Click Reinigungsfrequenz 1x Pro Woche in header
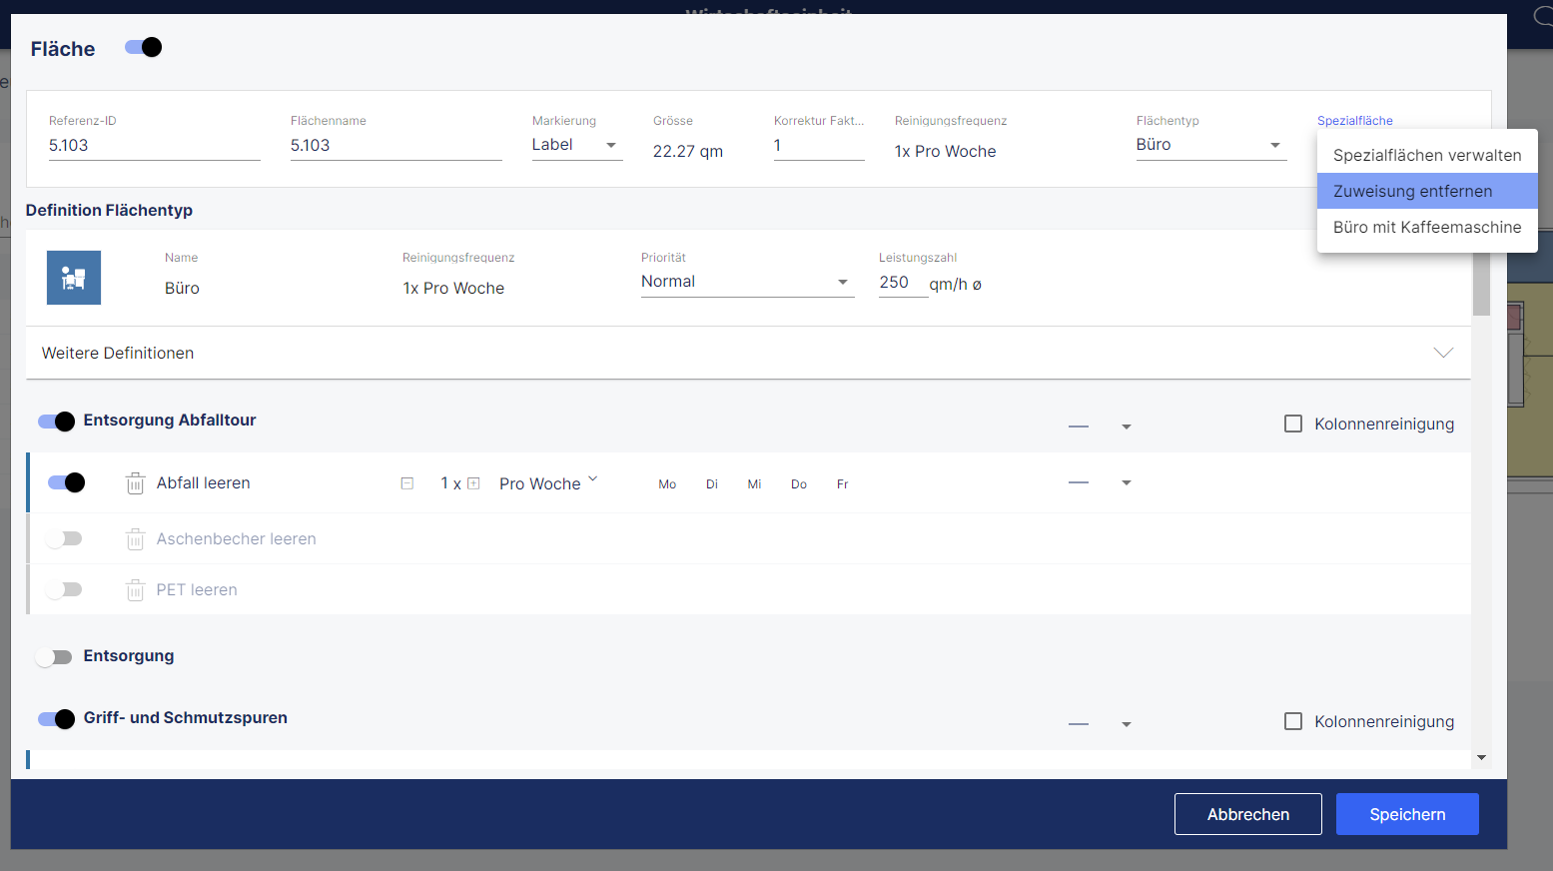This screenshot has width=1553, height=871. (x=946, y=152)
